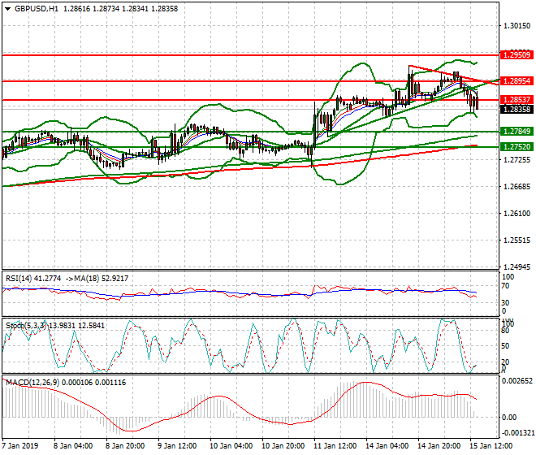
Task: Select the 1.28537 red price level label
Action: [517, 100]
